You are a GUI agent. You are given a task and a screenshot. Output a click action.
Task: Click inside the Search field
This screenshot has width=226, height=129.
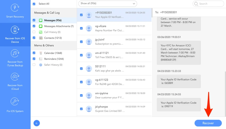coord(208,4)
